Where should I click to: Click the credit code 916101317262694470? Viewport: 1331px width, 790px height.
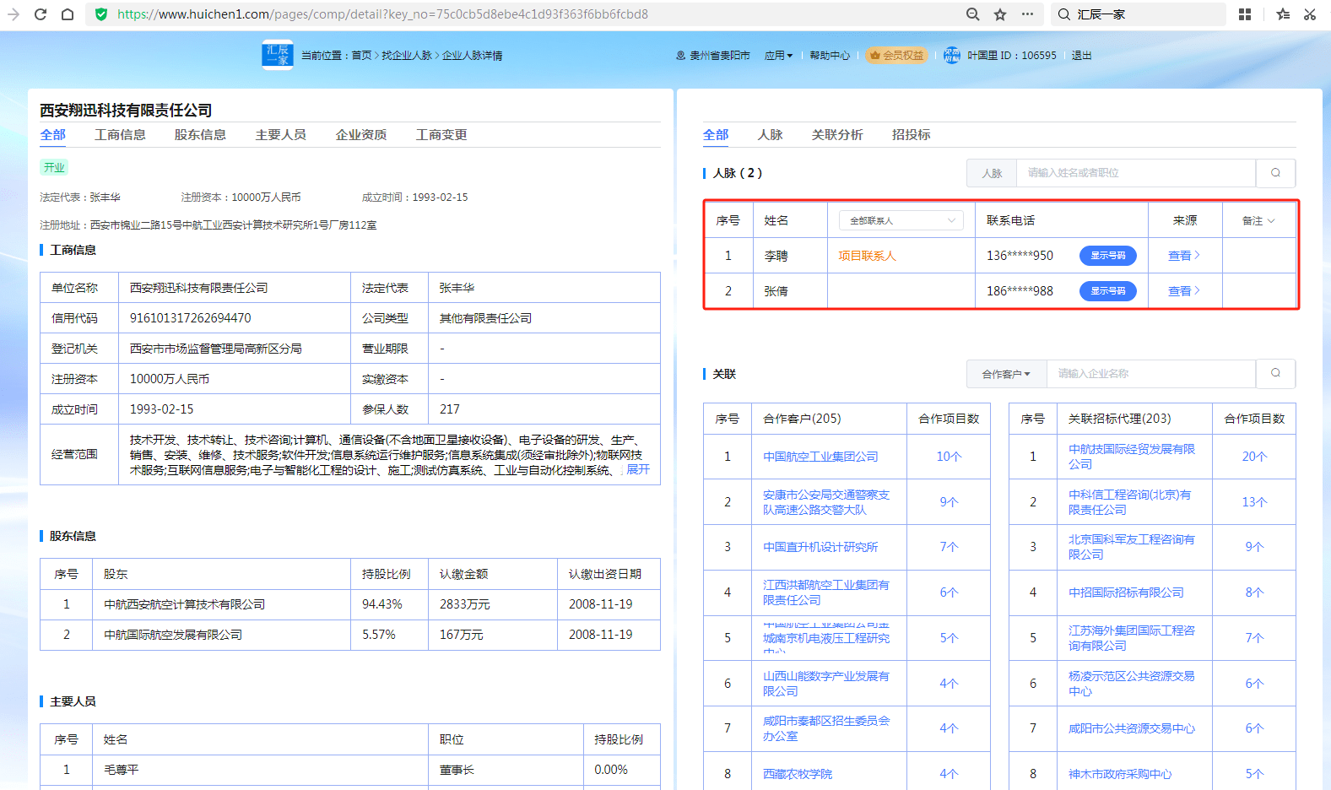click(x=191, y=318)
